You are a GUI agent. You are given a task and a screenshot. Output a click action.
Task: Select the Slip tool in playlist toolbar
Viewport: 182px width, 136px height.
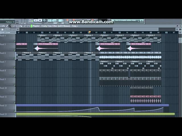[x=18, y=26]
